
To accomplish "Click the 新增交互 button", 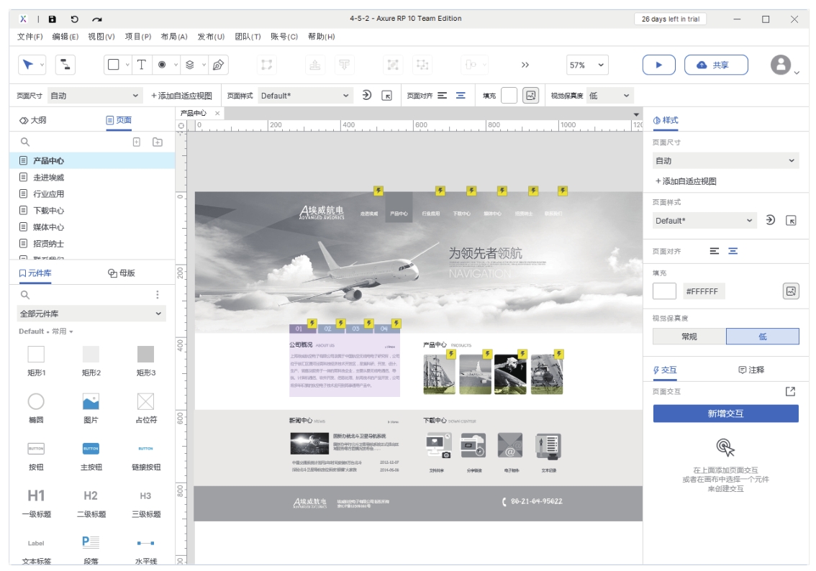I will coord(725,414).
